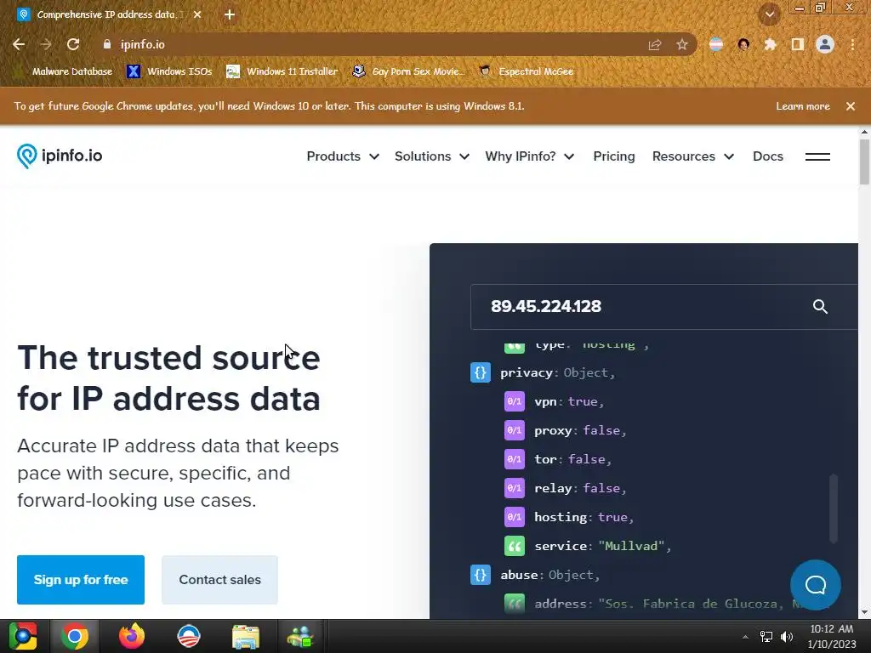This screenshot has width=871, height=653.
Task: Expand the Resources menu
Action: 692,156
